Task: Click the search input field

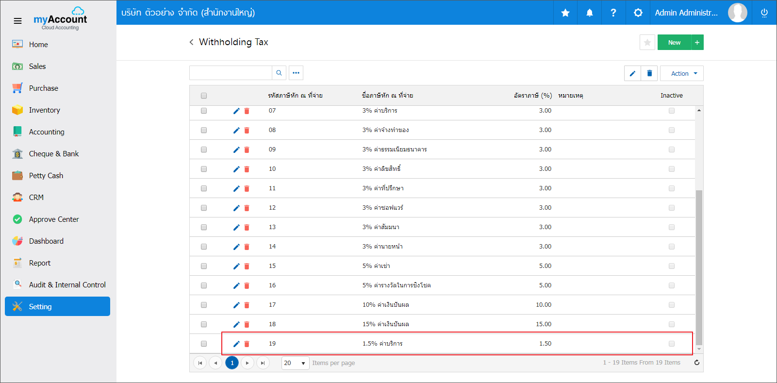Action: pyautogui.click(x=231, y=73)
